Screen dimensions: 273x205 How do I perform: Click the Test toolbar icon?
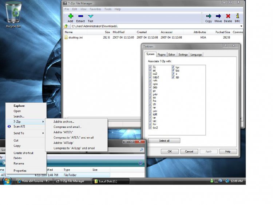tap(91, 16)
